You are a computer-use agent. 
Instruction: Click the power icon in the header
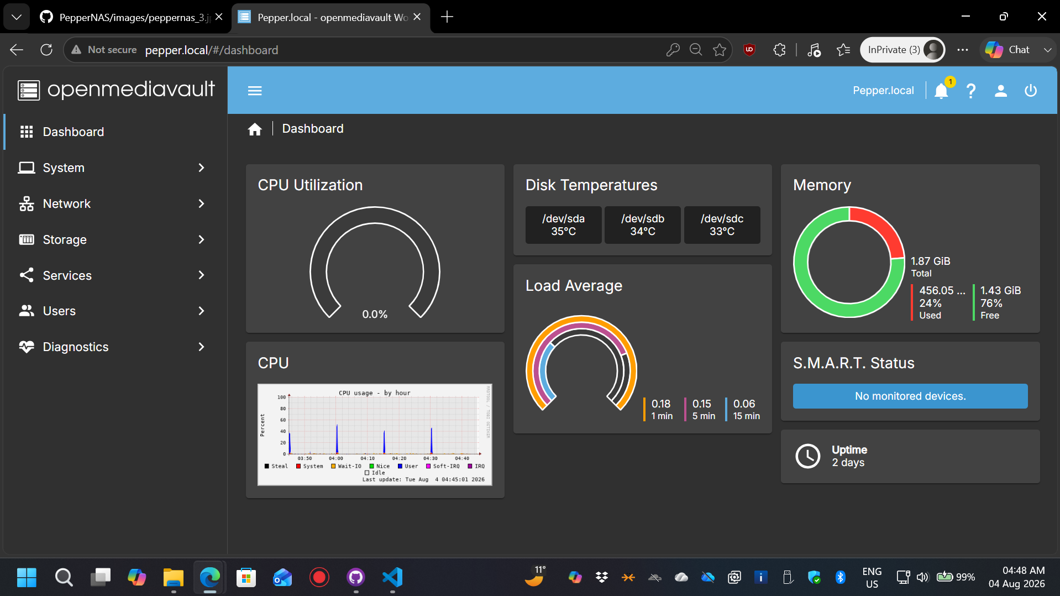coord(1031,91)
